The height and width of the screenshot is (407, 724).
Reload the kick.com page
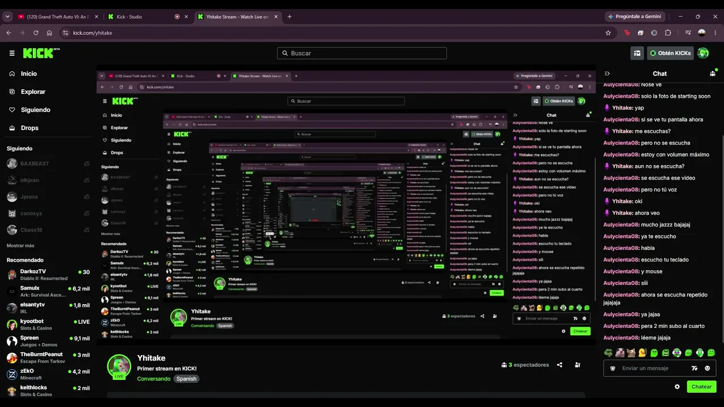click(36, 33)
